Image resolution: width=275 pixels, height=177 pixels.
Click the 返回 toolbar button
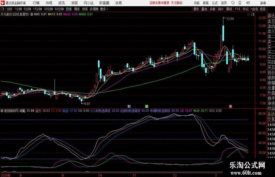(262, 9)
